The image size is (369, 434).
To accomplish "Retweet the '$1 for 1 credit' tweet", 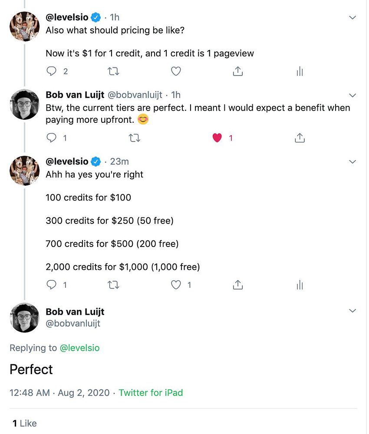I will [113, 71].
